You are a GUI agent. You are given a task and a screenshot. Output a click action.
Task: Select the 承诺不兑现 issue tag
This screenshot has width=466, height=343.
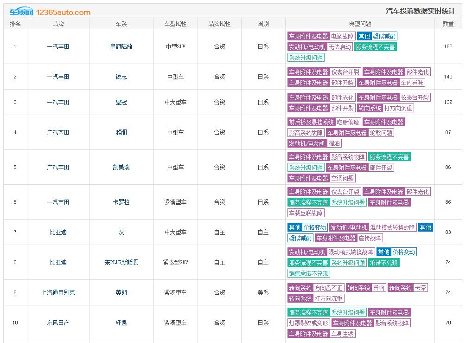383,263
